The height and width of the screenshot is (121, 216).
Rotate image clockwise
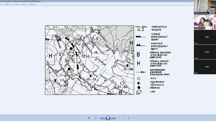pos(123,118)
